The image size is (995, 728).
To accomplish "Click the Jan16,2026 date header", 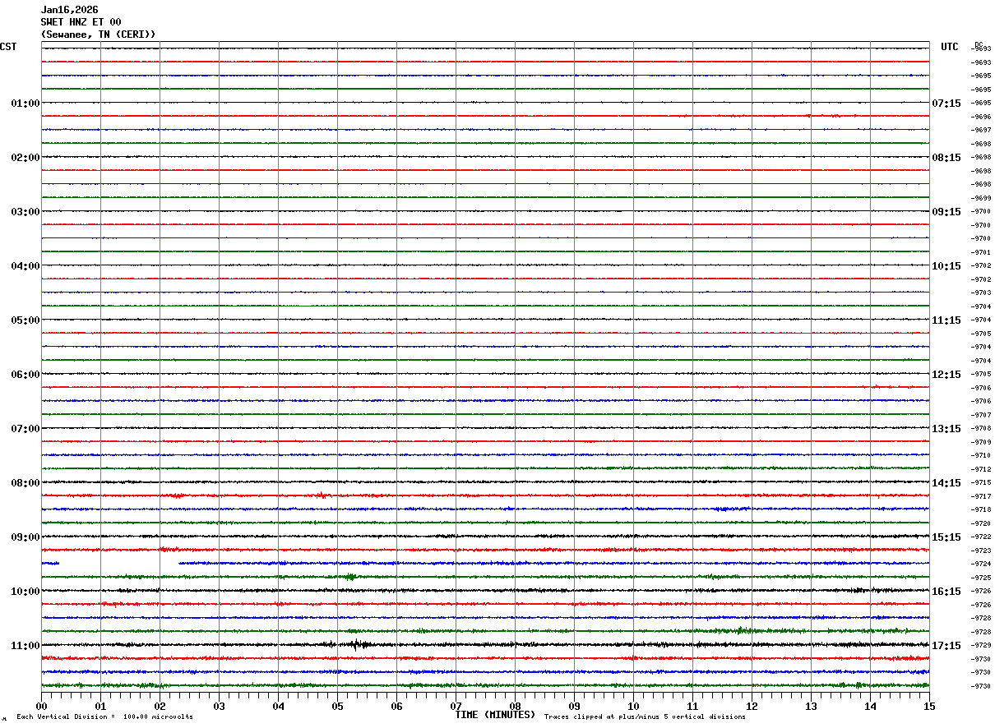I will coord(70,10).
